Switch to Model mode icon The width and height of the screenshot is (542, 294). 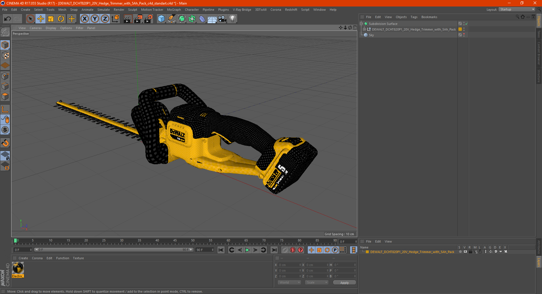pyautogui.click(x=5, y=45)
